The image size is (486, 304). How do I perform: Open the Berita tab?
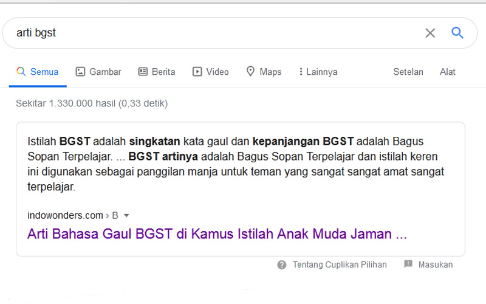(x=157, y=72)
